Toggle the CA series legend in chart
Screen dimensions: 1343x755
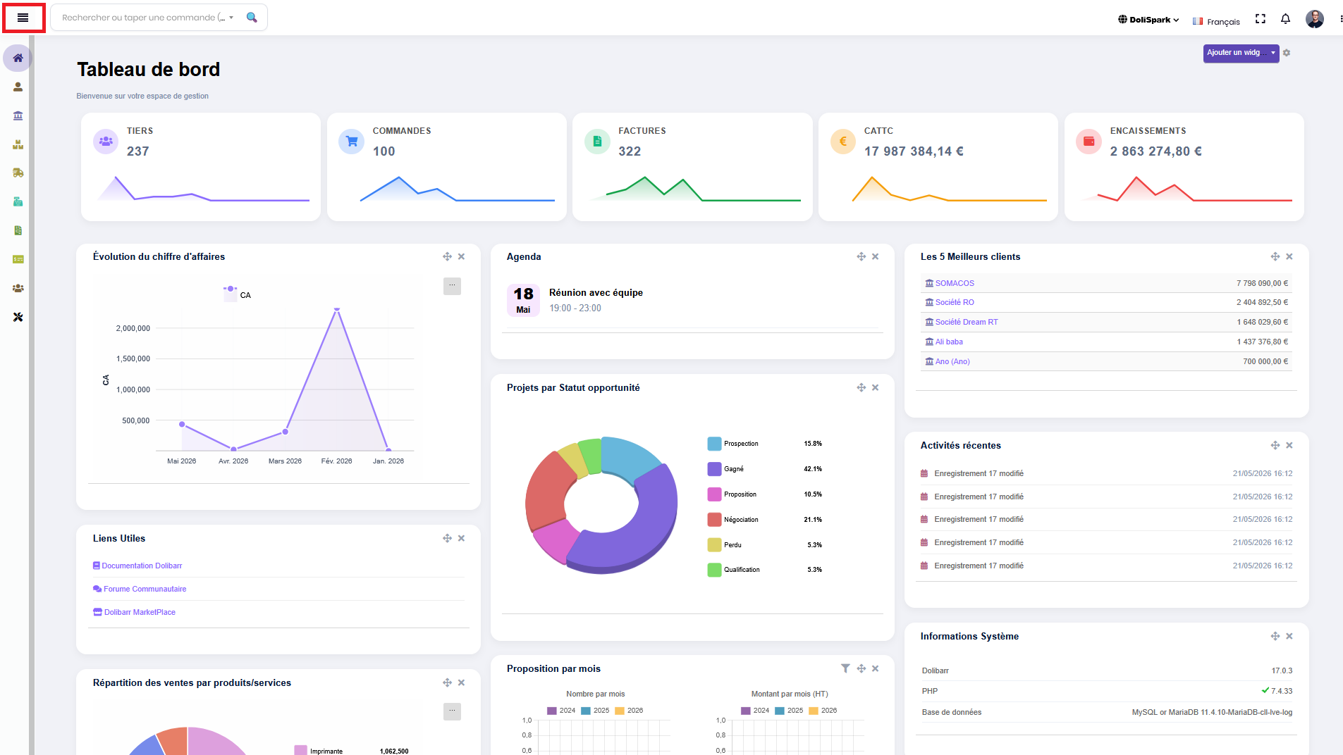tap(238, 295)
